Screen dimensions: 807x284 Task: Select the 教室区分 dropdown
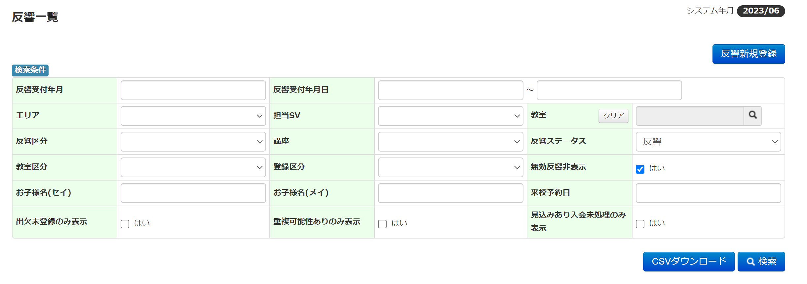coord(193,167)
